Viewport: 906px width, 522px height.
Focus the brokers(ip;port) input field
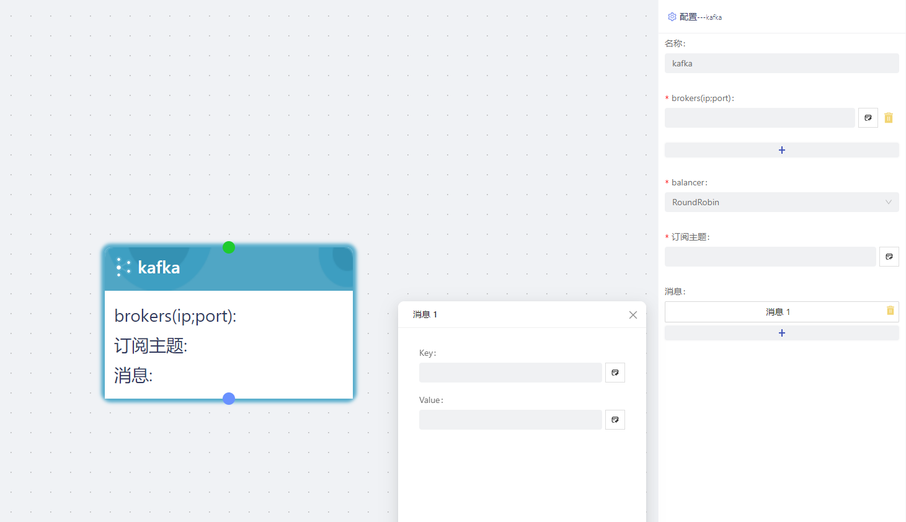point(760,118)
